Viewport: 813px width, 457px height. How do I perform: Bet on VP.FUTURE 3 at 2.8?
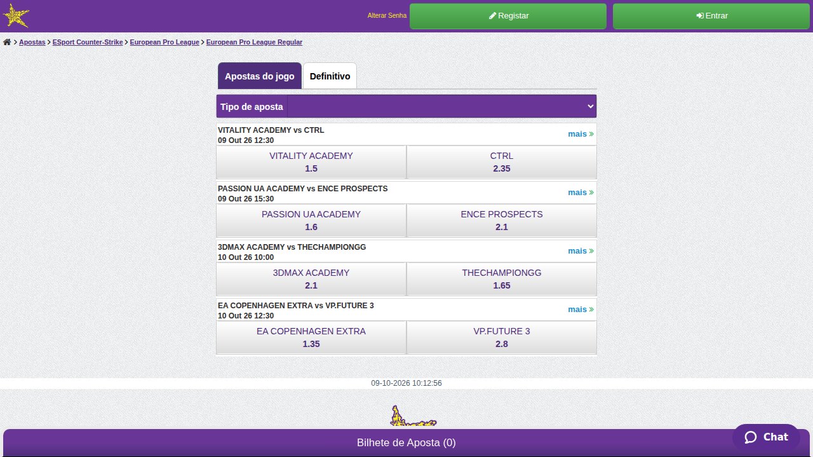tap(502, 338)
